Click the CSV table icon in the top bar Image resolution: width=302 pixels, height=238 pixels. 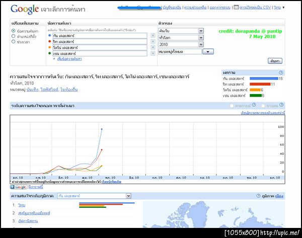236,8
